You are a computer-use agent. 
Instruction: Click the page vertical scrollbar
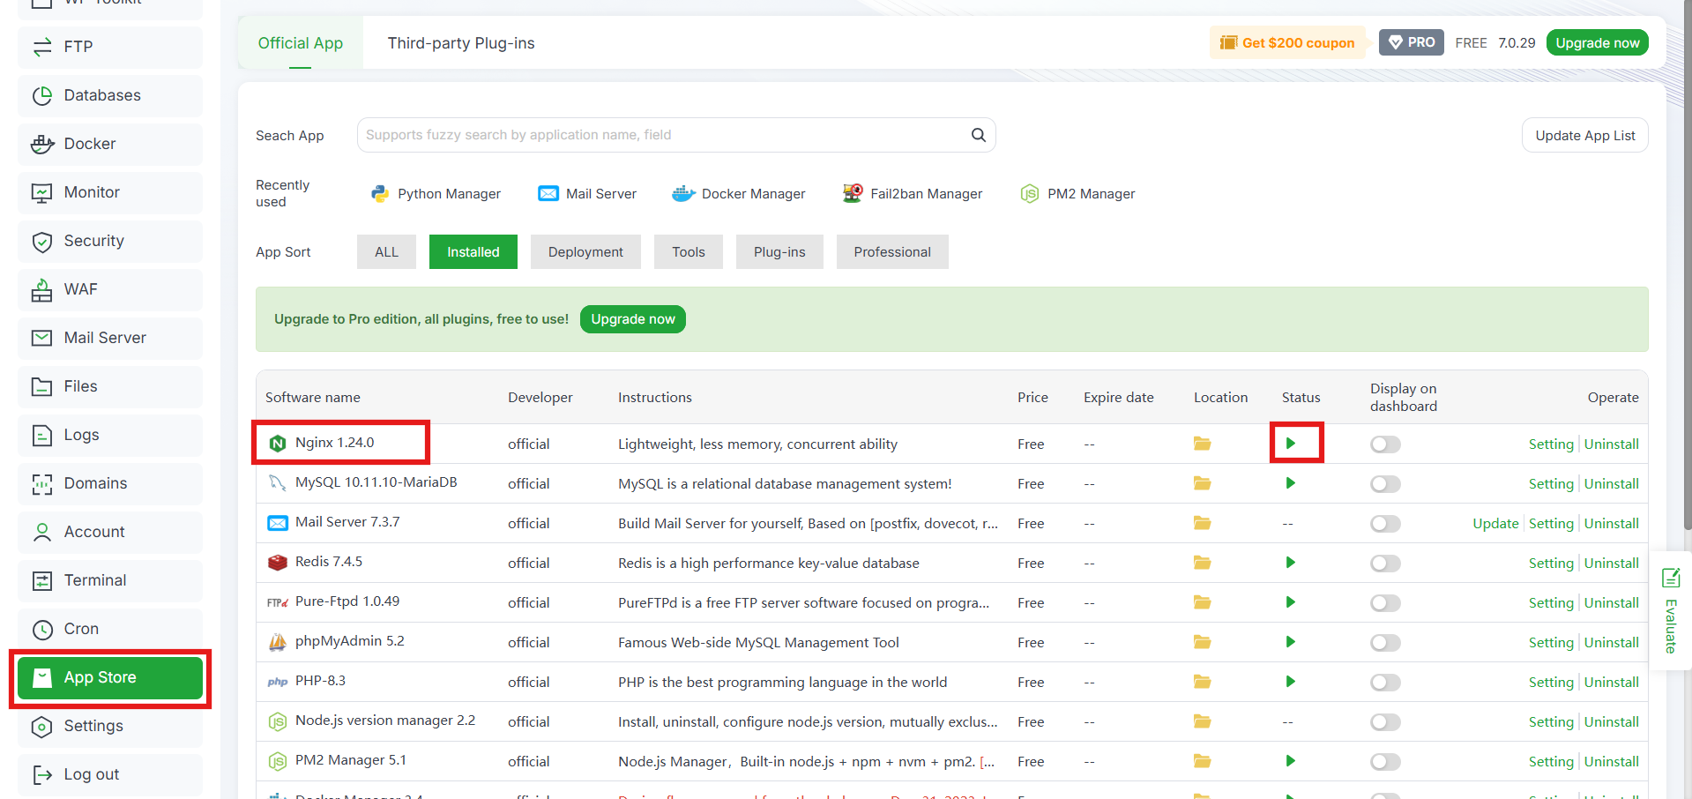pos(1687,265)
